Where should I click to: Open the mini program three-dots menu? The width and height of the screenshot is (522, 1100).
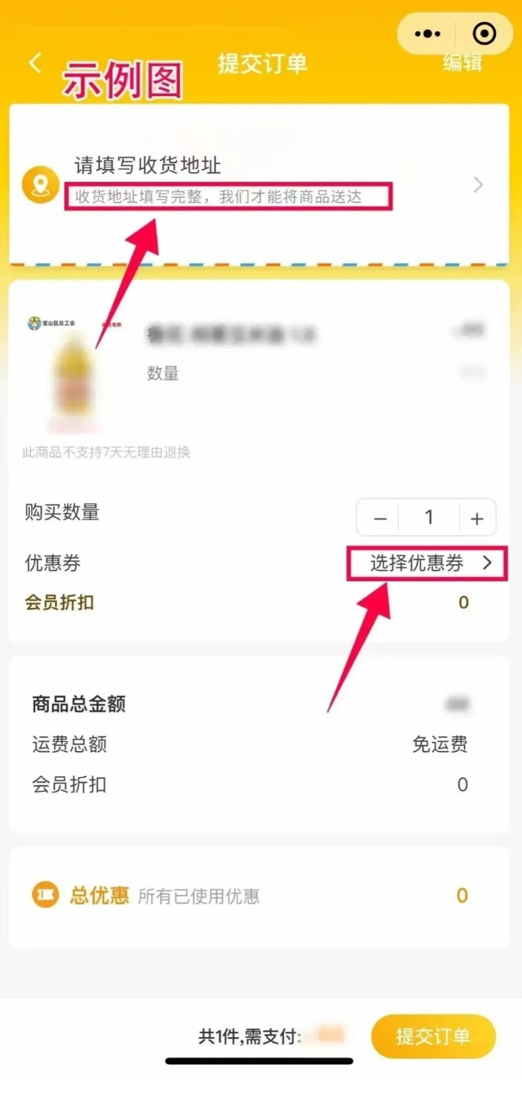pyautogui.click(x=428, y=33)
